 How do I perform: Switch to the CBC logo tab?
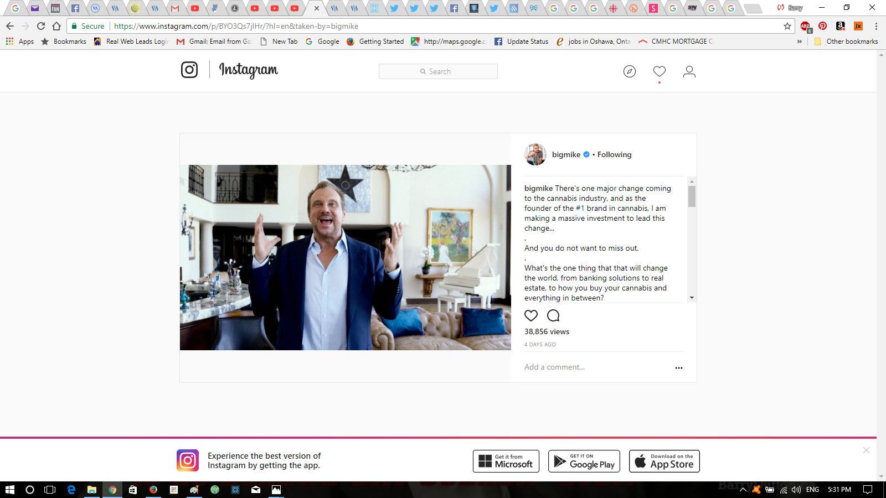613,8
